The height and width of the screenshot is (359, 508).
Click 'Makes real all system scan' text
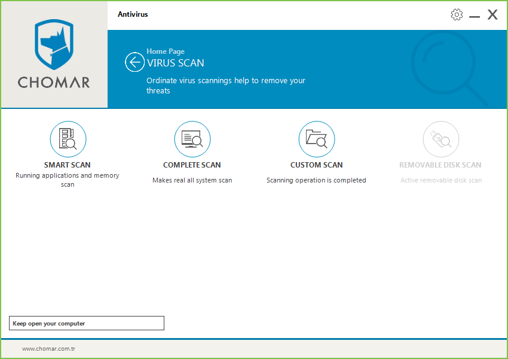[192, 180]
